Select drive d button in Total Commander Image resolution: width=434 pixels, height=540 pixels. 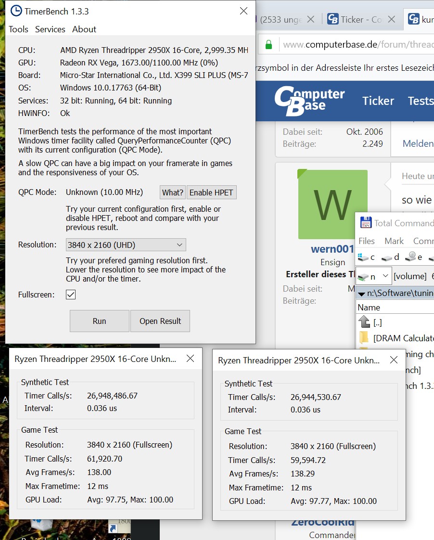[x=390, y=257]
